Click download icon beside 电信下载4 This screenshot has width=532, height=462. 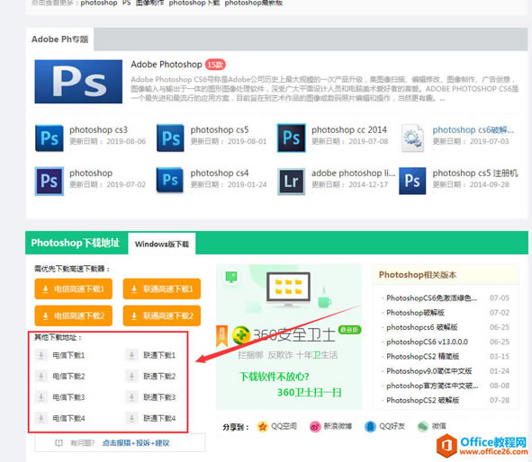click(x=41, y=418)
